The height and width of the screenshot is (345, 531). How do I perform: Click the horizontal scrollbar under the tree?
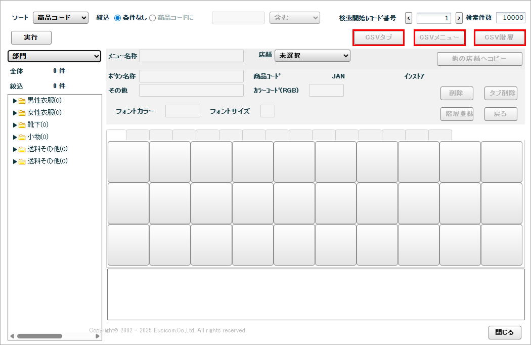tap(39, 336)
